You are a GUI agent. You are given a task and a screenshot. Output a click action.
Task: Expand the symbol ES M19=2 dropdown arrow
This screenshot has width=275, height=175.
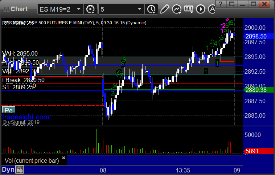[x=79, y=9]
